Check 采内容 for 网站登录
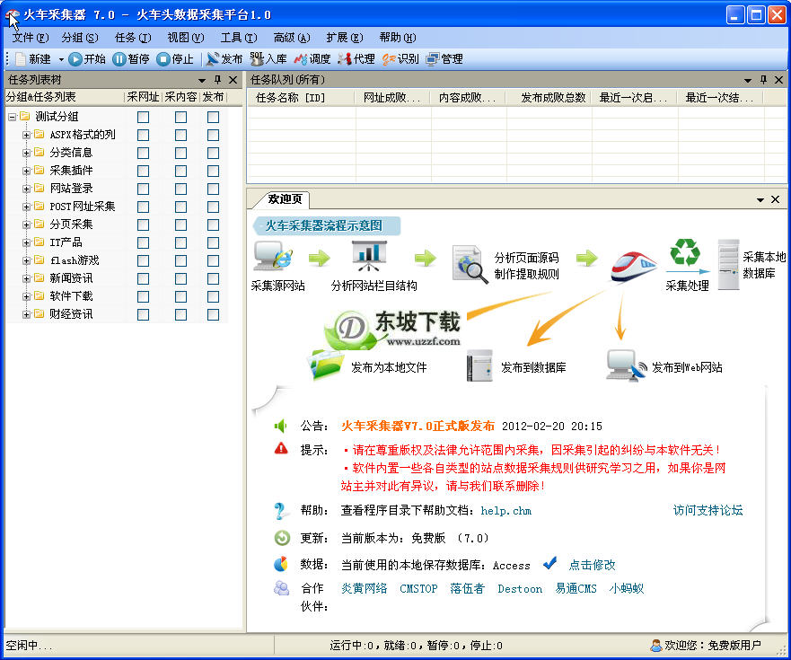This screenshot has height=660, width=791. [x=180, y=189]
